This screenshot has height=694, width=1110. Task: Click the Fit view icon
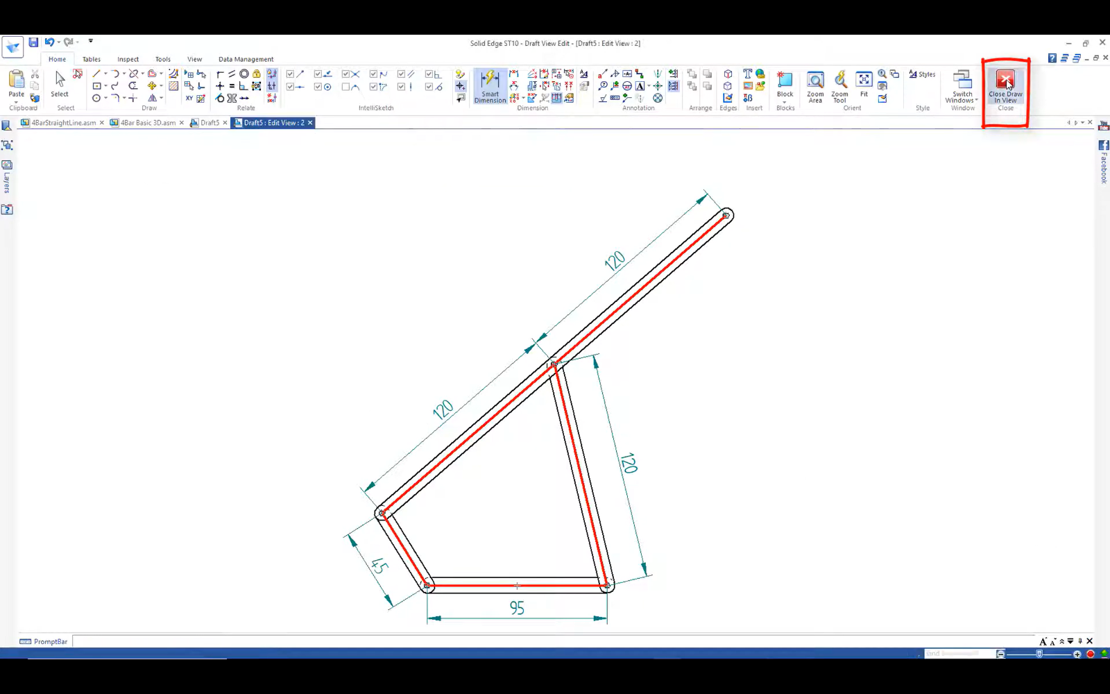click(x=864, y=84)
